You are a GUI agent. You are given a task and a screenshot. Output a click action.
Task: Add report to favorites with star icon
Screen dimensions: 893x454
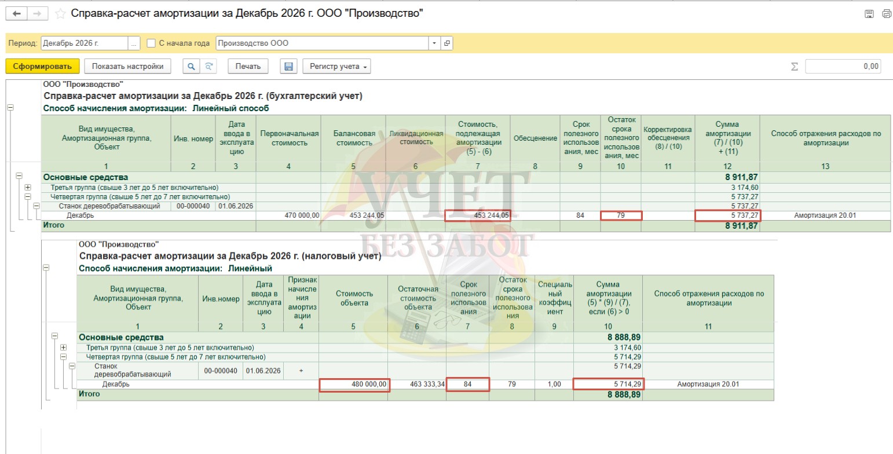60,13
